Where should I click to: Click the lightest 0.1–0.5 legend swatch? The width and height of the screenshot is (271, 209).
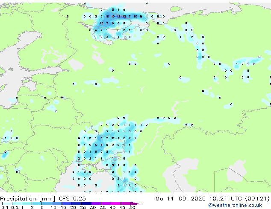click(7, 203)
